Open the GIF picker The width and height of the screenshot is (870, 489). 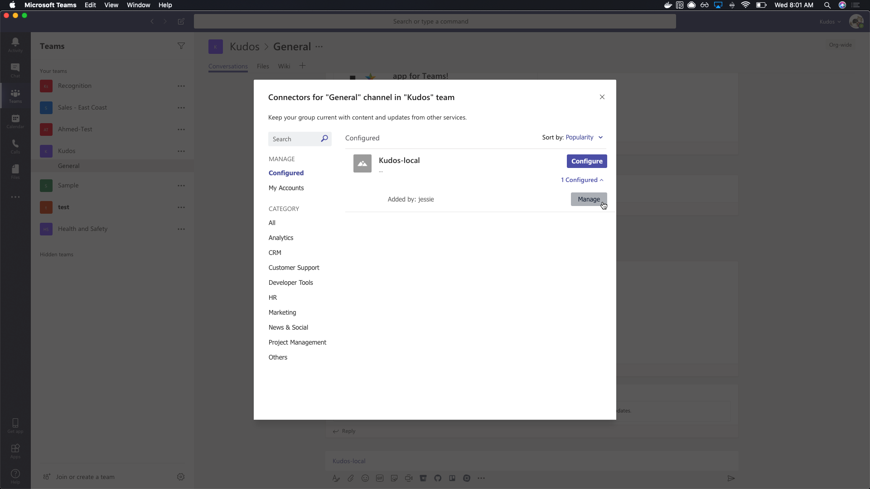tap(380, 478)
